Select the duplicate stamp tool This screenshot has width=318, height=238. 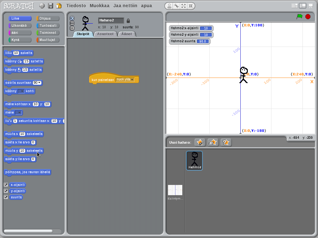pyautogui.click(x=169, y=6)
